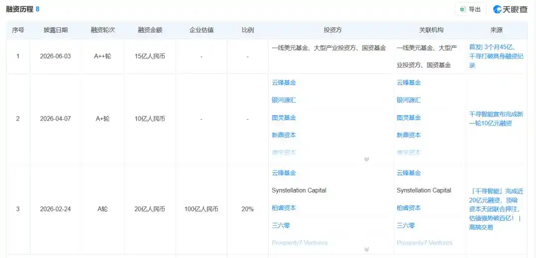This screenshot has width=536, height=258.
Task: Click the 来源 column header
Action: pos(496,30)
